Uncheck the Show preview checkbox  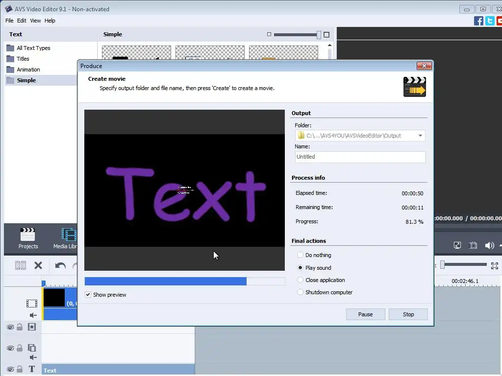[88, 294]
